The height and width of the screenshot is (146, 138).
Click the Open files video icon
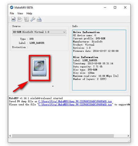point(13,19)
